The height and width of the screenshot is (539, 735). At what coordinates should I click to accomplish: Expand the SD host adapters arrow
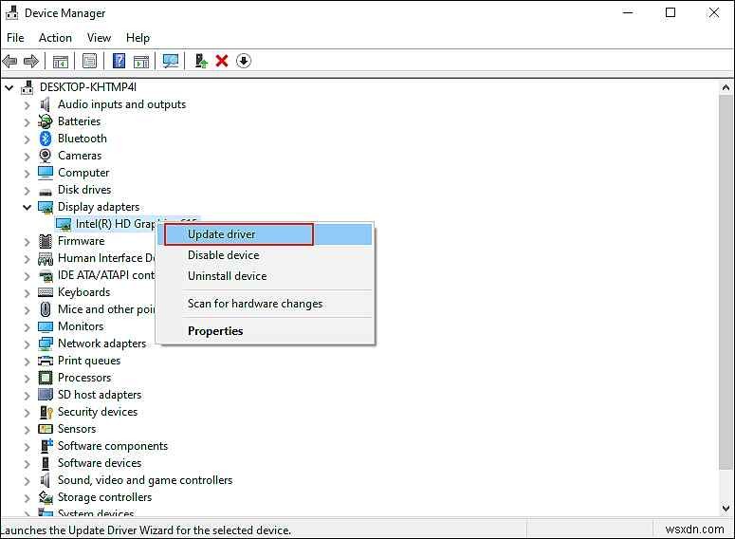(x=28, y=396)
